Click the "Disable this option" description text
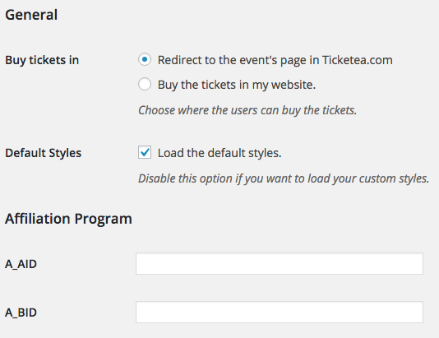This screenshot has height=338, width=439. click(x=284, y=178)
